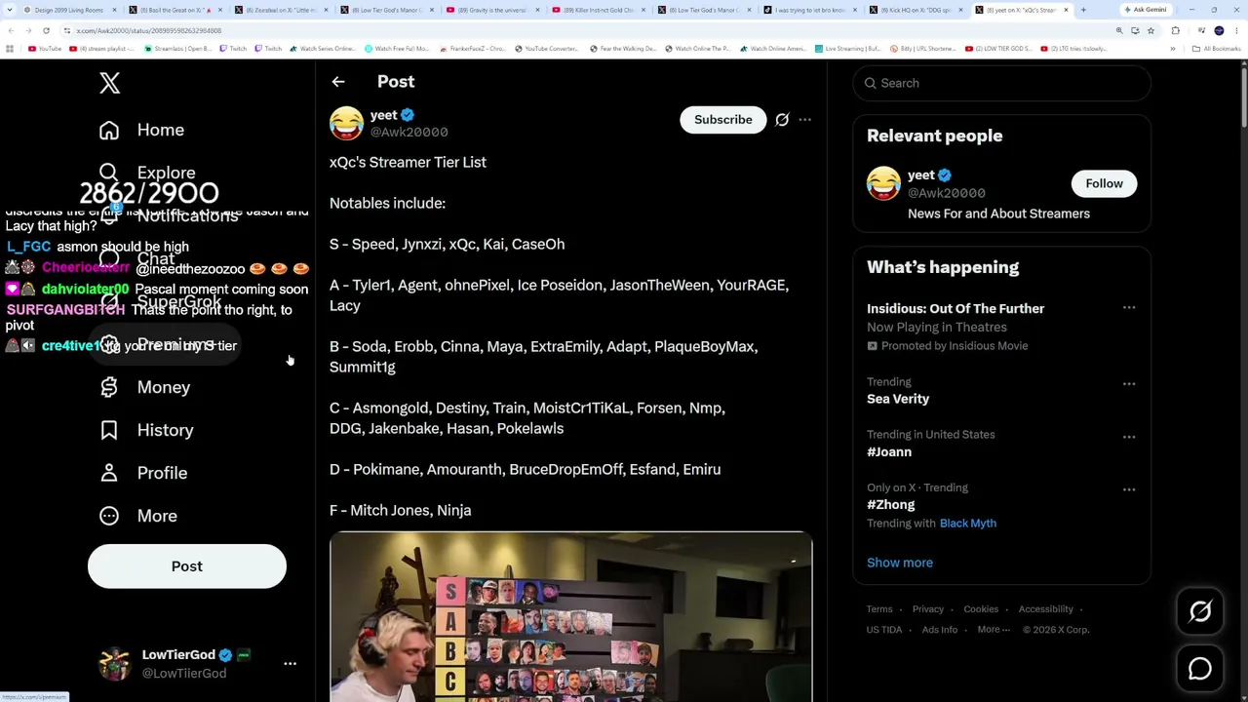Subscribe to yeet
Screen dimensions: 1248x702
point(723,120)
